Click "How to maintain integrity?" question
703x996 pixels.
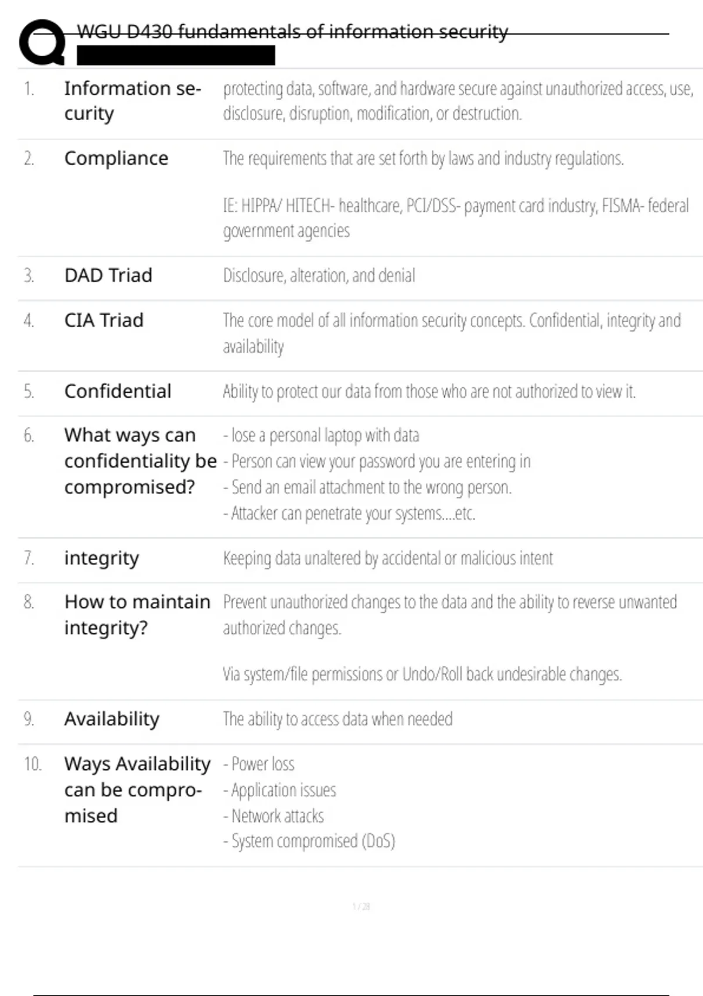click(x=137, y=615)
